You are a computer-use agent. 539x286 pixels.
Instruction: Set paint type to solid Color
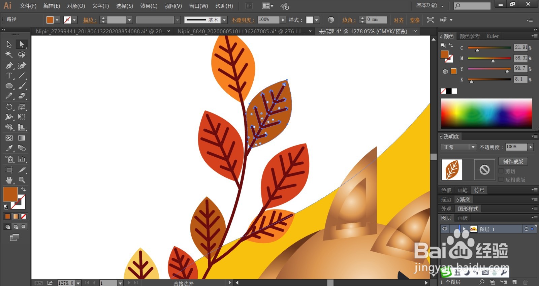pyautogui.click(x=7, y=216)
